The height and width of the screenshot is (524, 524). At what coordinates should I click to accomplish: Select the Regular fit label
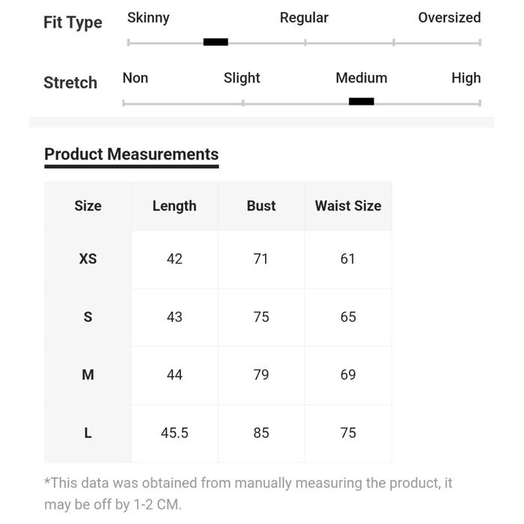pos(304,17)
